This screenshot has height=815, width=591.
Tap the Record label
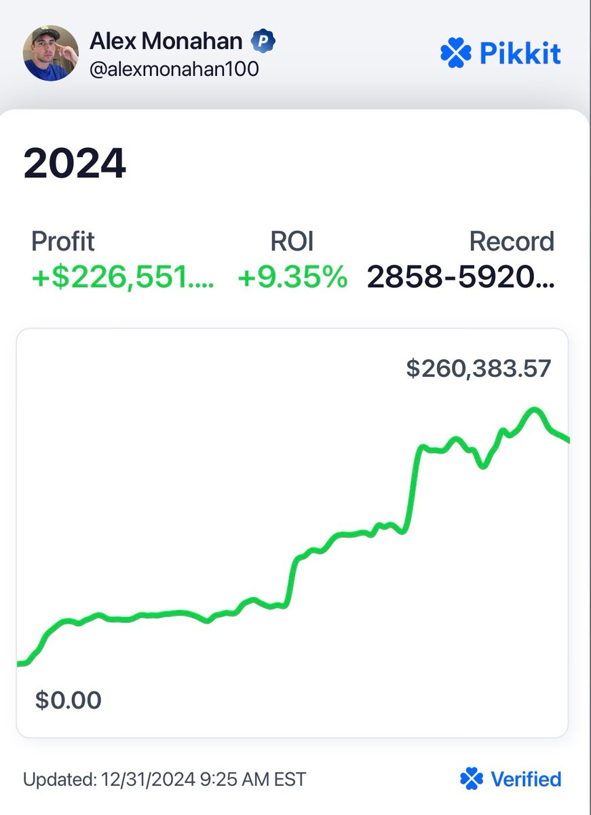pos(512,242)
